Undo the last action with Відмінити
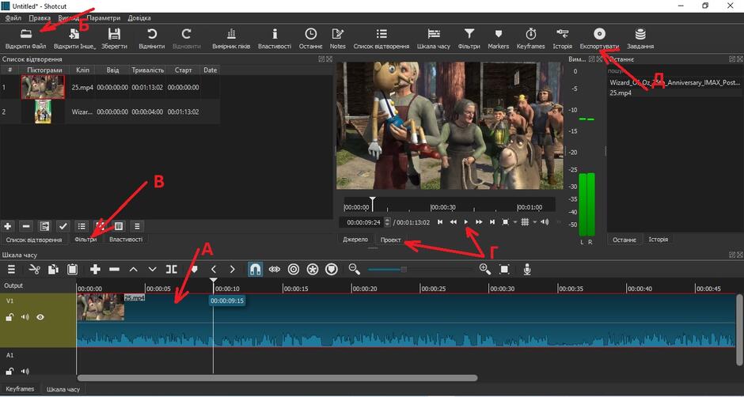The height and width of the screenshot is (397, 744). point(152,39)
